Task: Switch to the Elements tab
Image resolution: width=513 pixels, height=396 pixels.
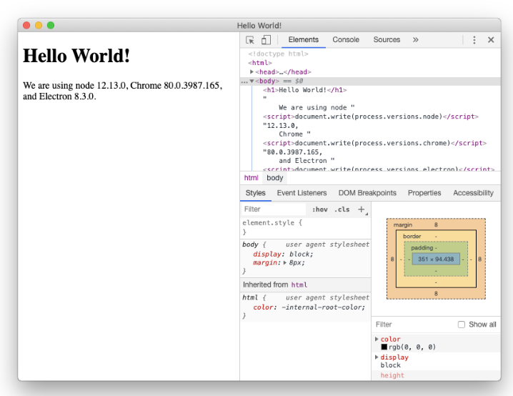Action: click(x=303, y=40)
